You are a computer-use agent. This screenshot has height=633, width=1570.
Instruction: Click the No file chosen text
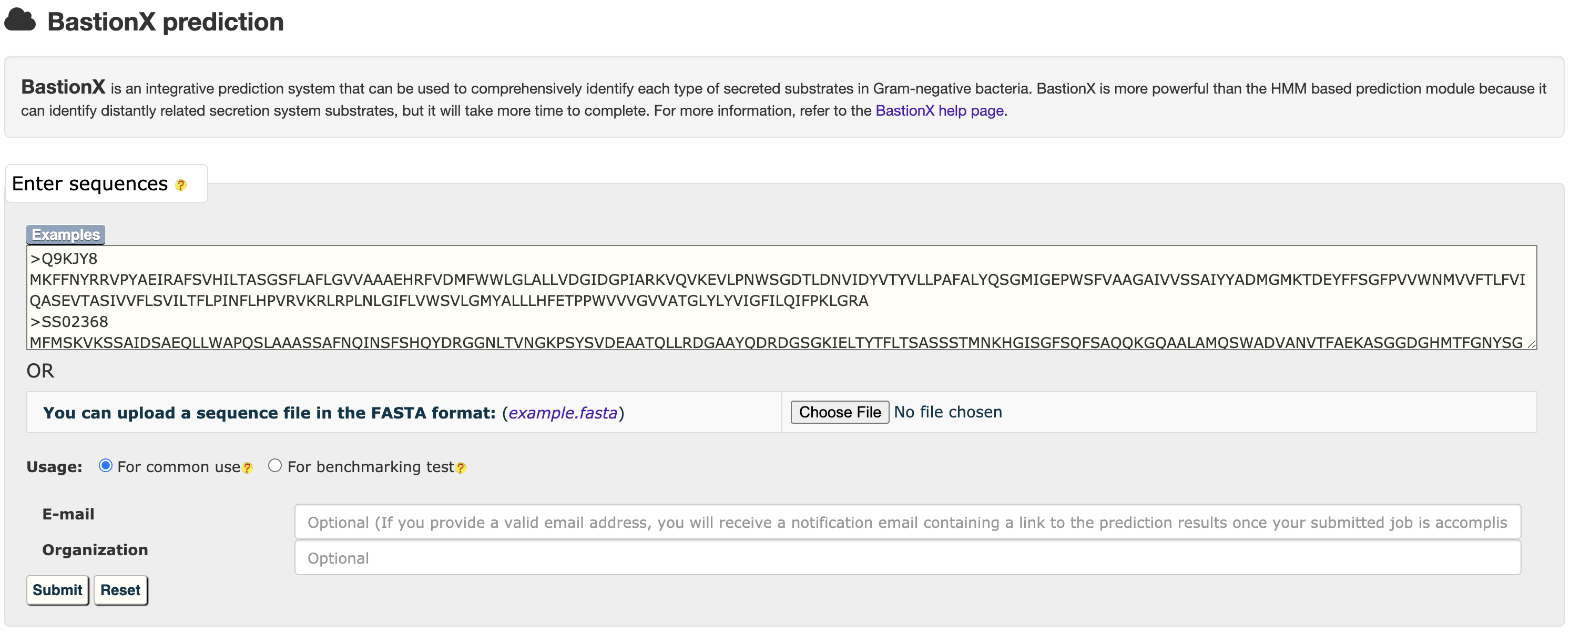pyautogui.click(x=947, y=413)
